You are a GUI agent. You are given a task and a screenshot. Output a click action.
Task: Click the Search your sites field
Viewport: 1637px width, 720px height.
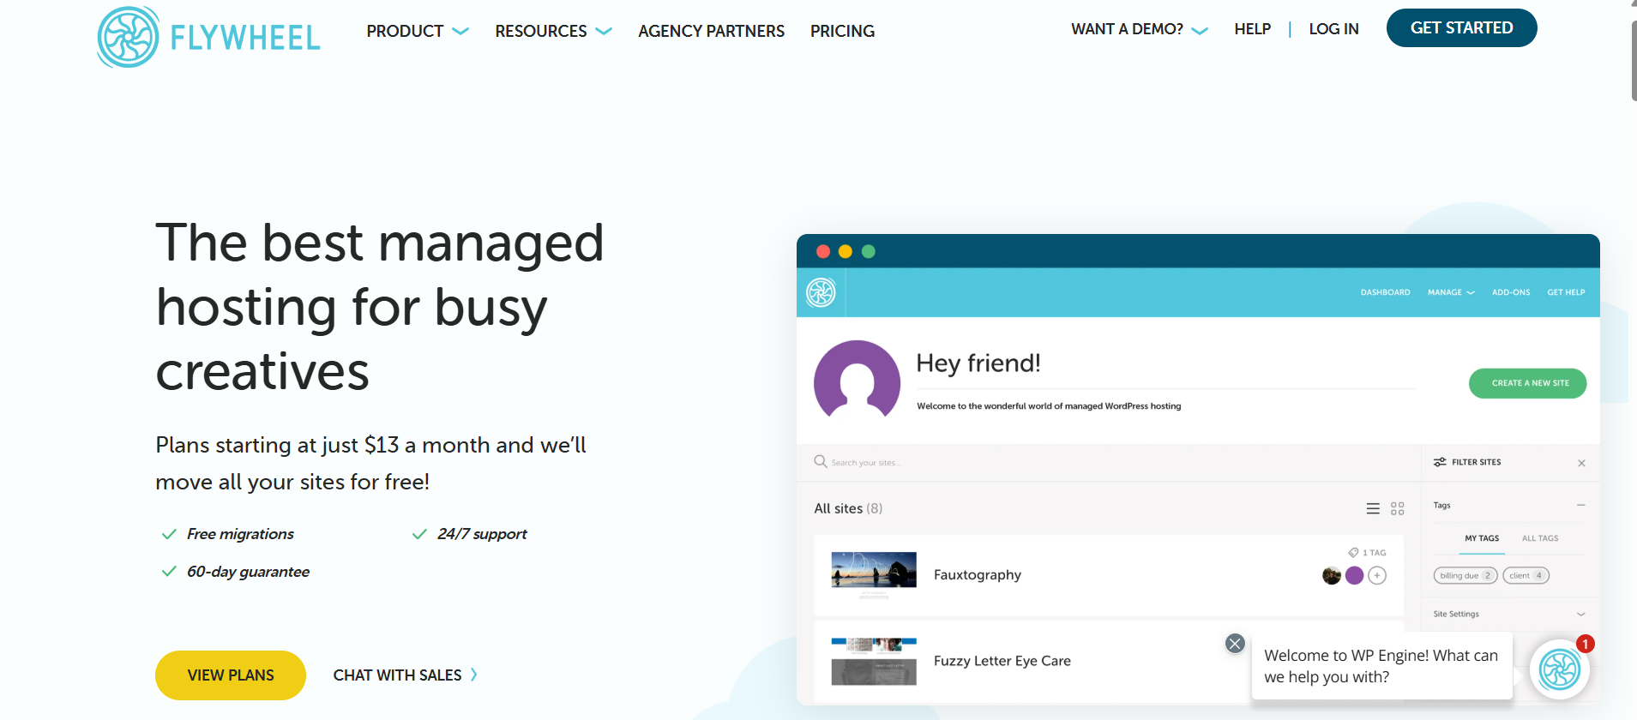[1109, 462]
